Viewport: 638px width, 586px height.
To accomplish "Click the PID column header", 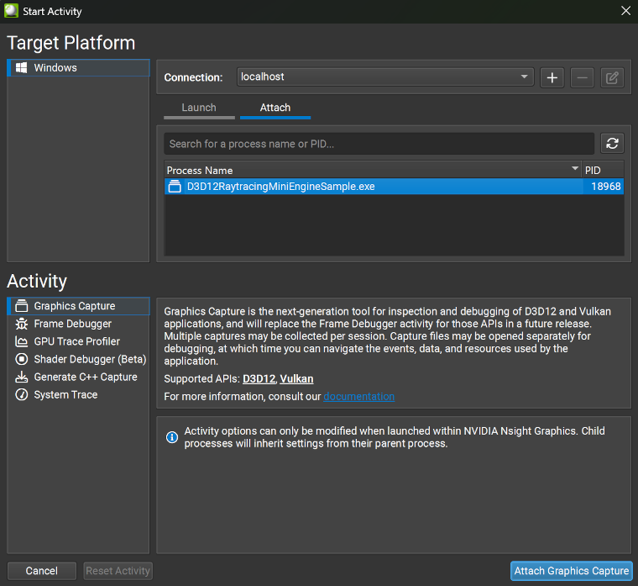I will pyautogui.click(x=603, y=171).
